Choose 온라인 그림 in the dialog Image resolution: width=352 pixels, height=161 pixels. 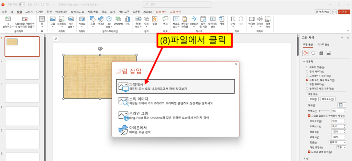175,115
